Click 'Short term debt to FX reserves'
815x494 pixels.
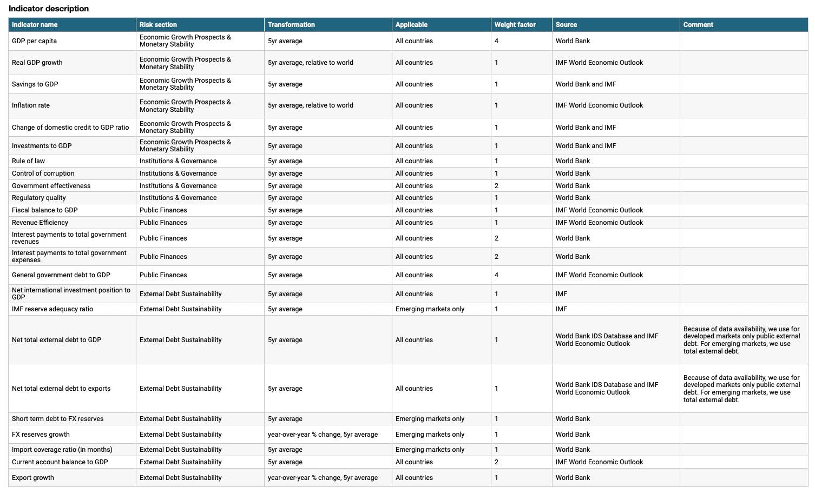click(58, 419)
